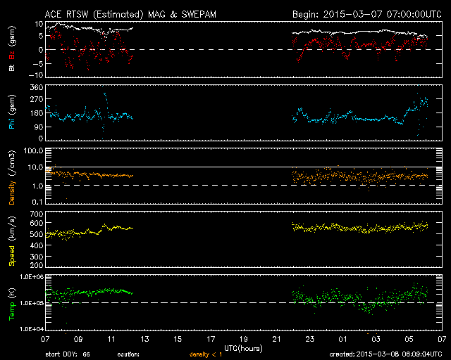This screenshot has width=451, height=360.
Task: Click the "01" hour tick on the time axis
Action: tap(343, 340)
